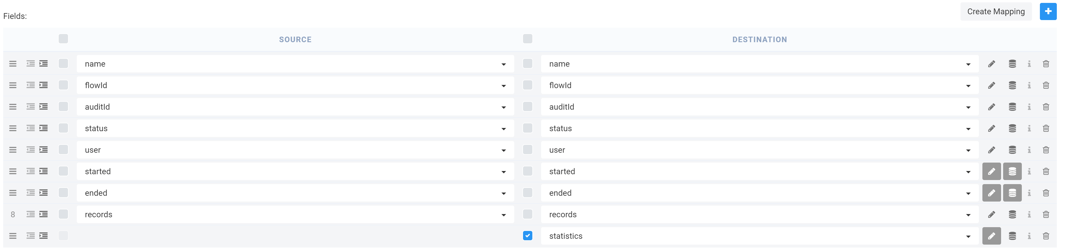Click highlighted pencil icon on statistics row
Image resolution: width=1065 pixels, height=251 pixels.
[x=991, y=236]
